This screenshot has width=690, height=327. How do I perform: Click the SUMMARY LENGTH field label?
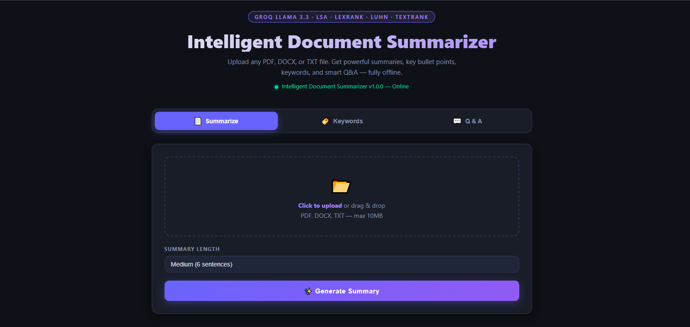[x=192, y=249]
